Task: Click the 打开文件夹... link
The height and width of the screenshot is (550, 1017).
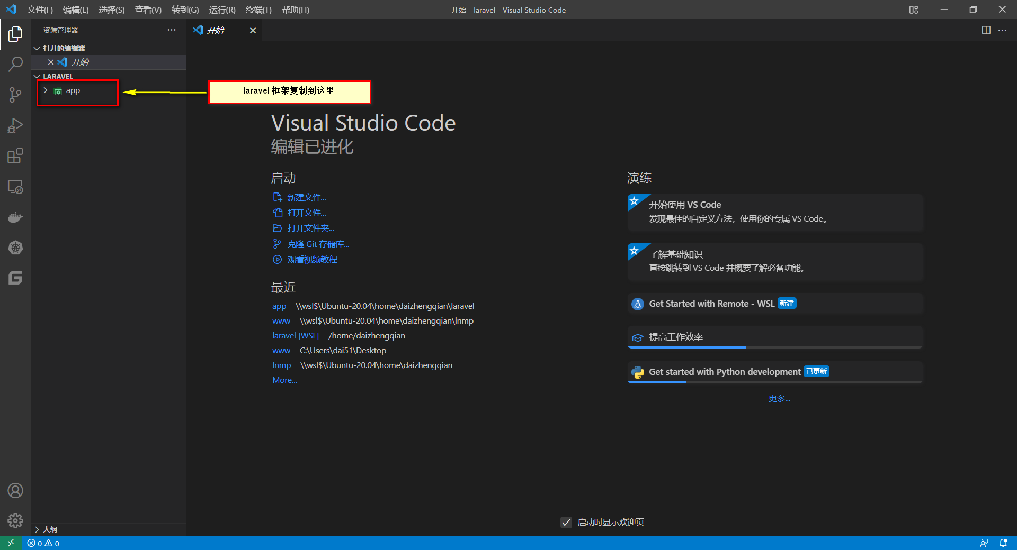Action: pyautogui.click(x=311, y=228)
